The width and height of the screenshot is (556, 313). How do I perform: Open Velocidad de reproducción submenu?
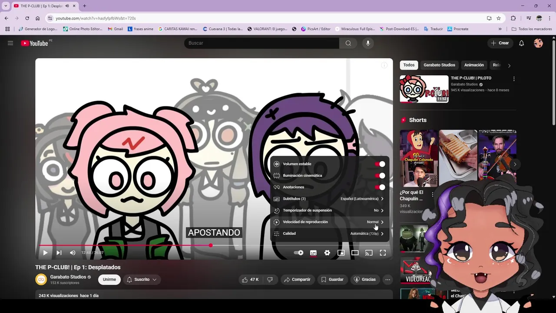[329, 222]
